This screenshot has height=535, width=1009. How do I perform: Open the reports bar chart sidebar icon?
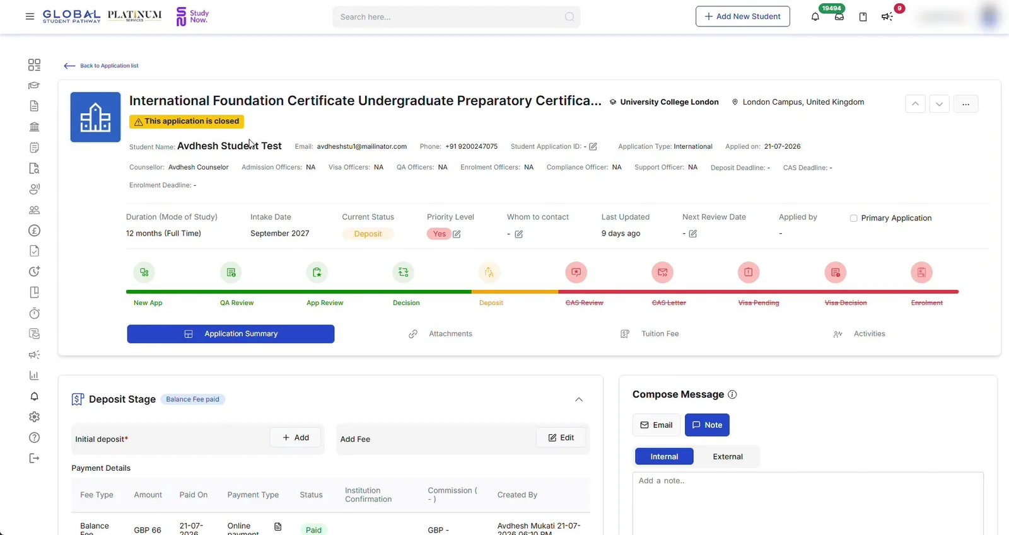point(34,376)
